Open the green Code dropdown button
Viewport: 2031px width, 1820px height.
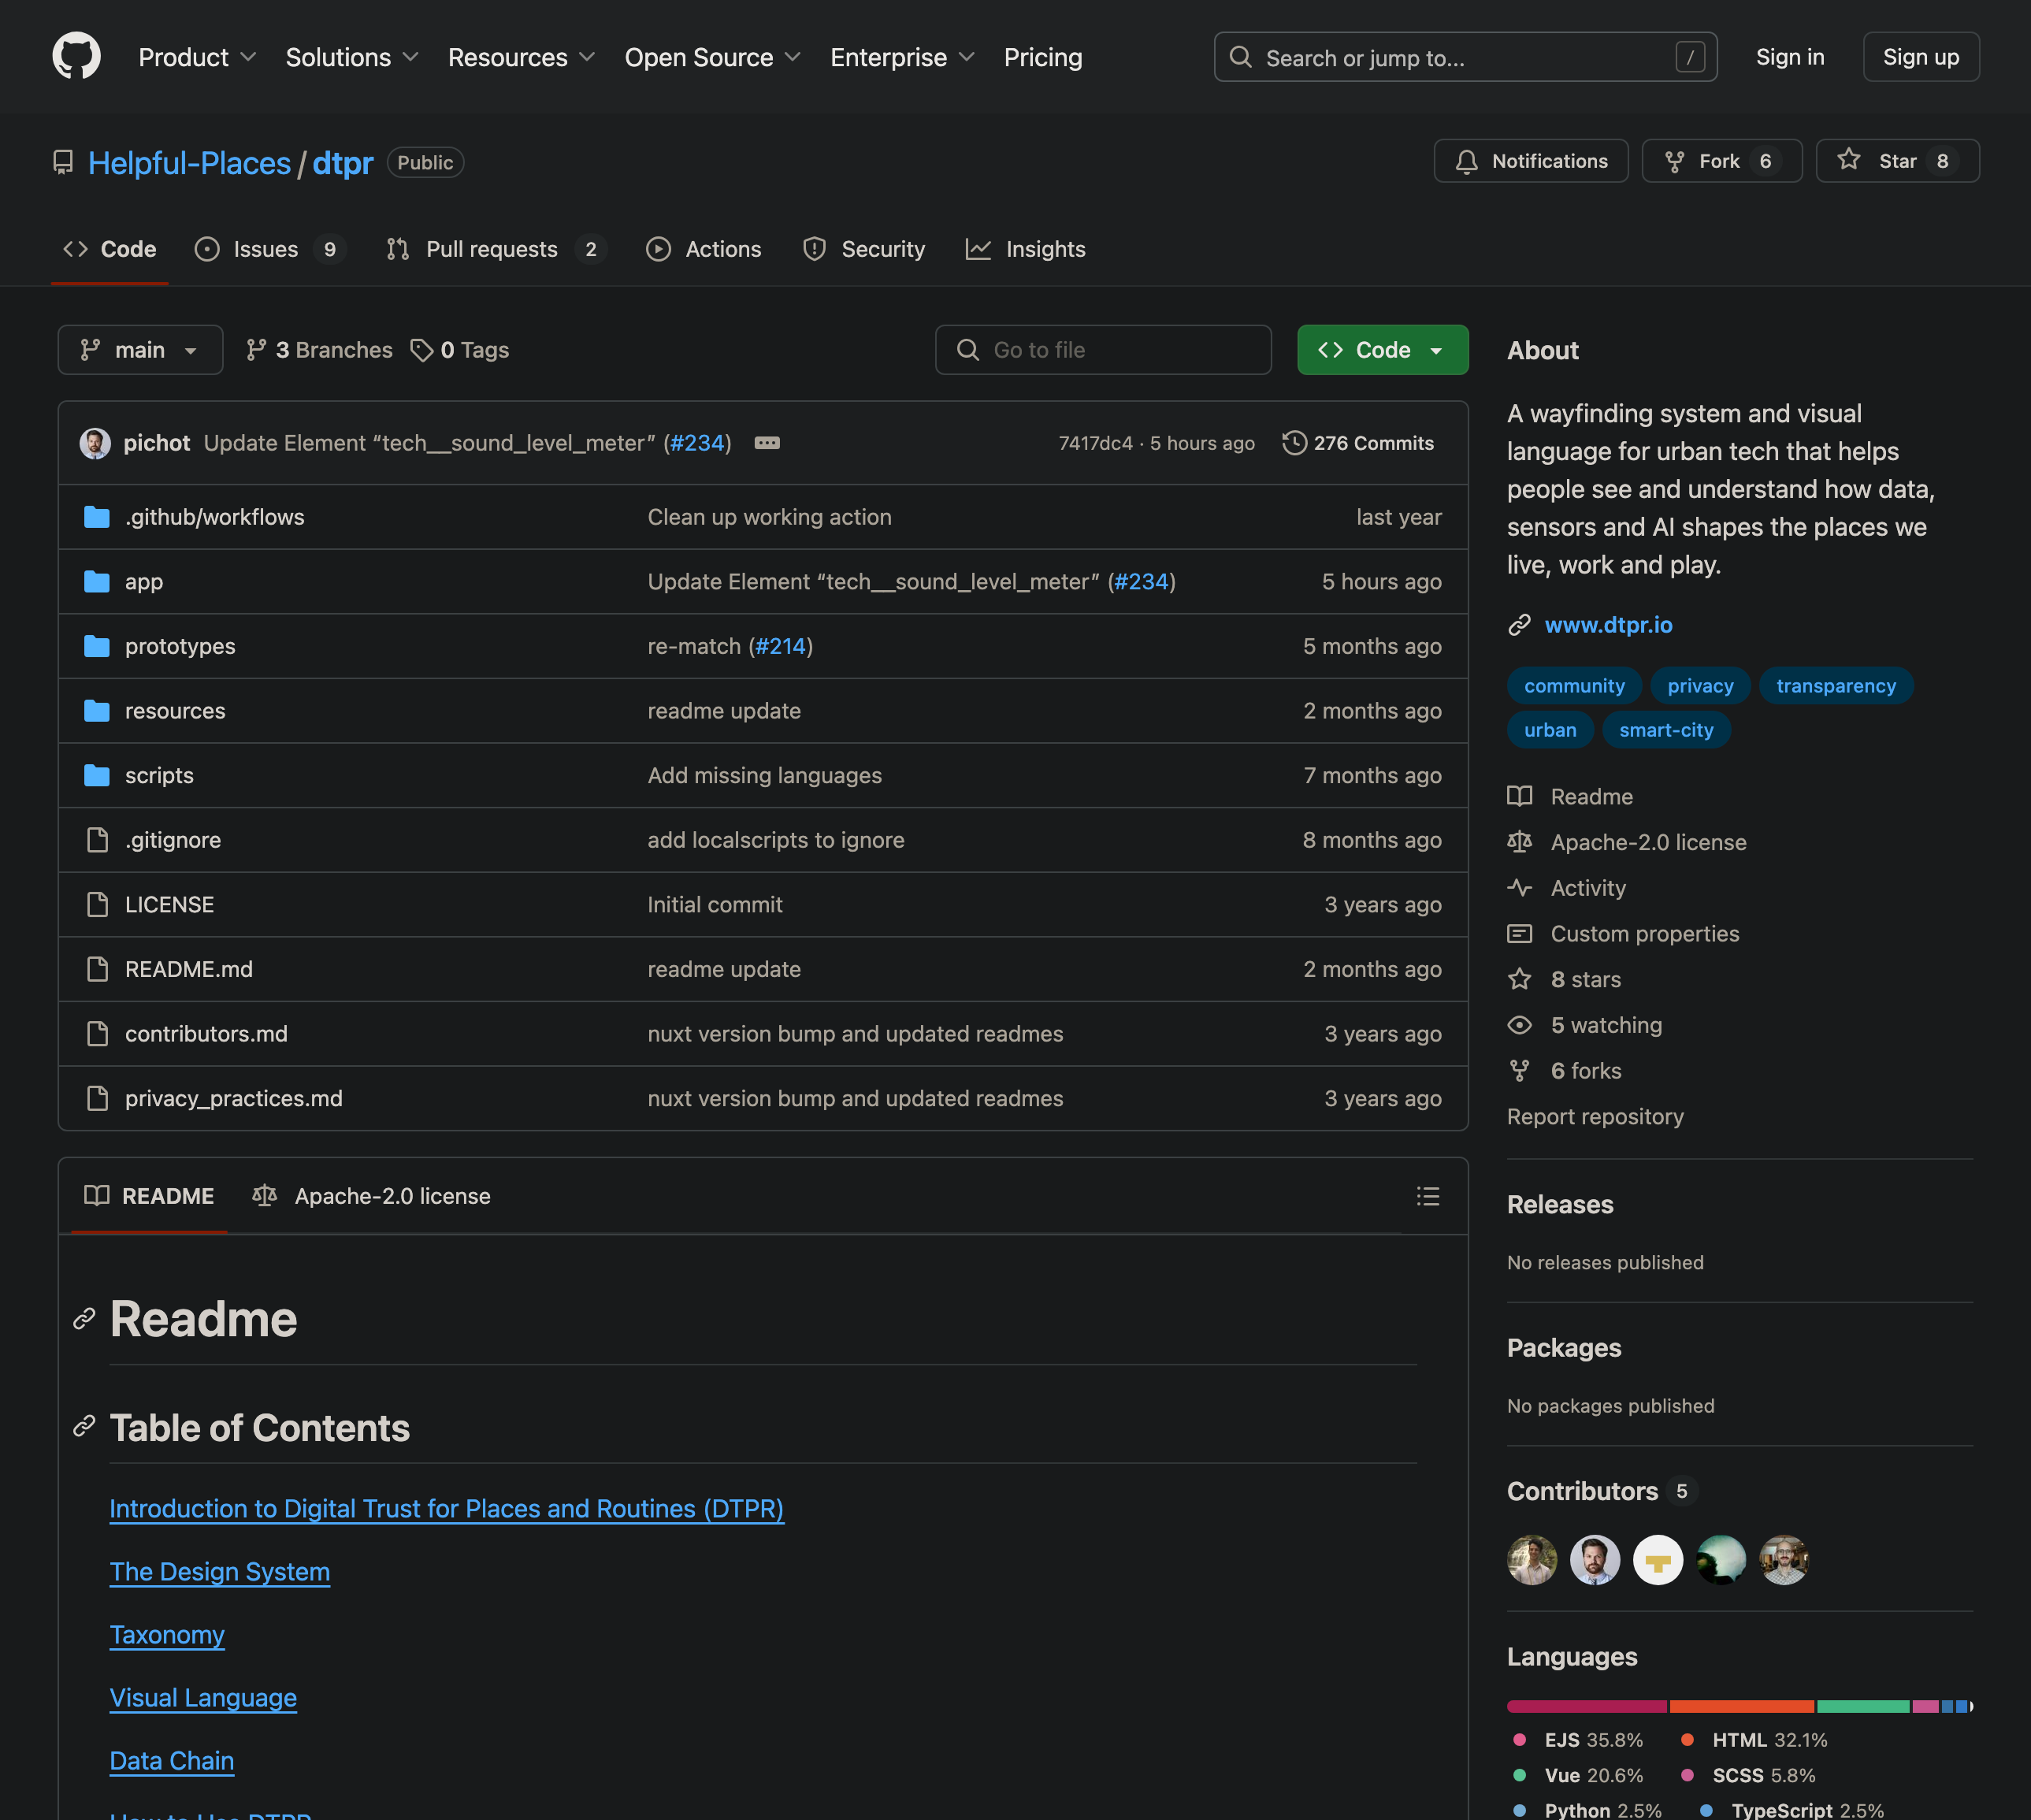point(1383,350)
